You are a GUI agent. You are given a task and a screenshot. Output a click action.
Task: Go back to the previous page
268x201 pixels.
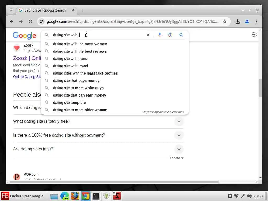click(x=12, y=21)
